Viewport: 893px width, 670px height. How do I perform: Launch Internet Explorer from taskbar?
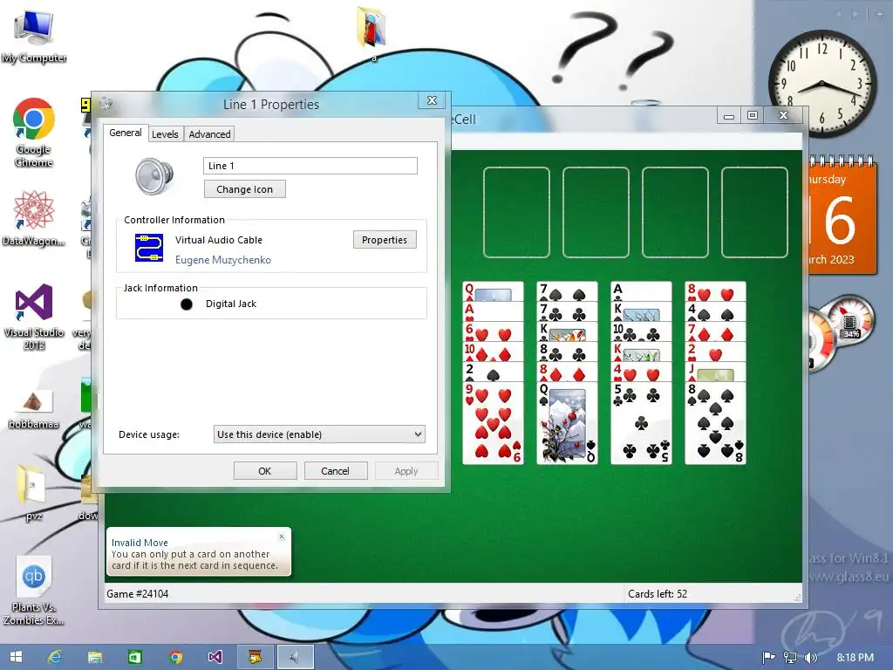click(55, 657)
